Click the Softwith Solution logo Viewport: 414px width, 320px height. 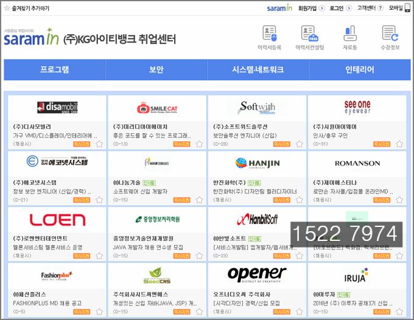pos(257,108)
